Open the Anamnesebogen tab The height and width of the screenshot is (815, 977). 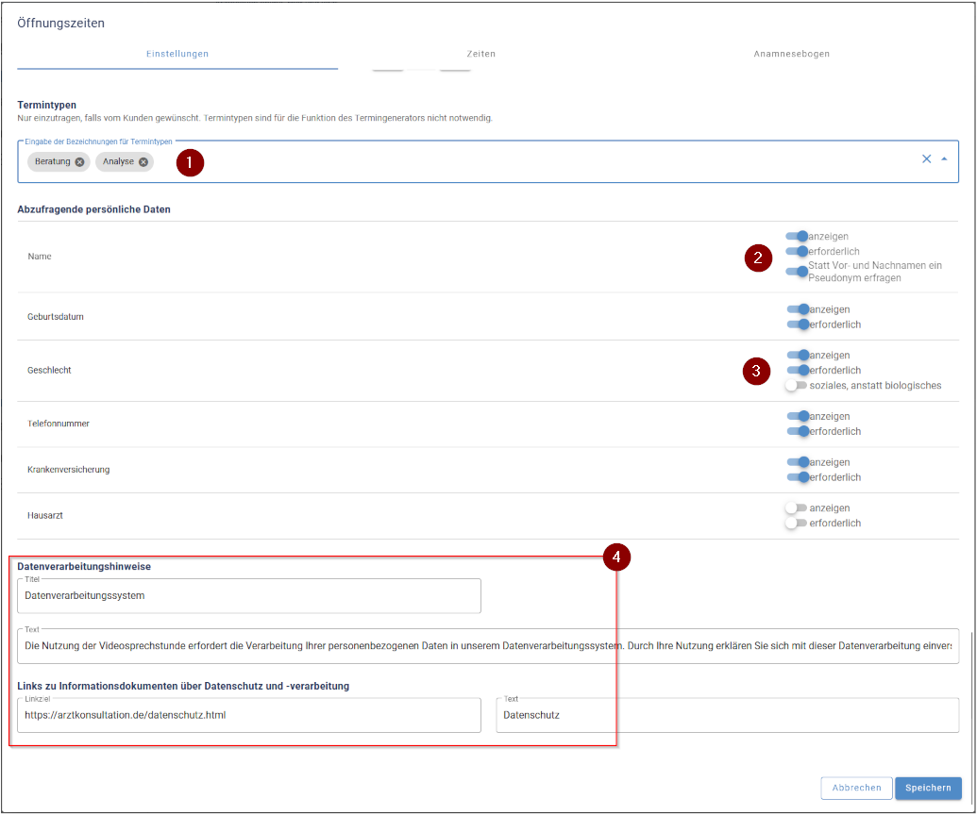791,55
